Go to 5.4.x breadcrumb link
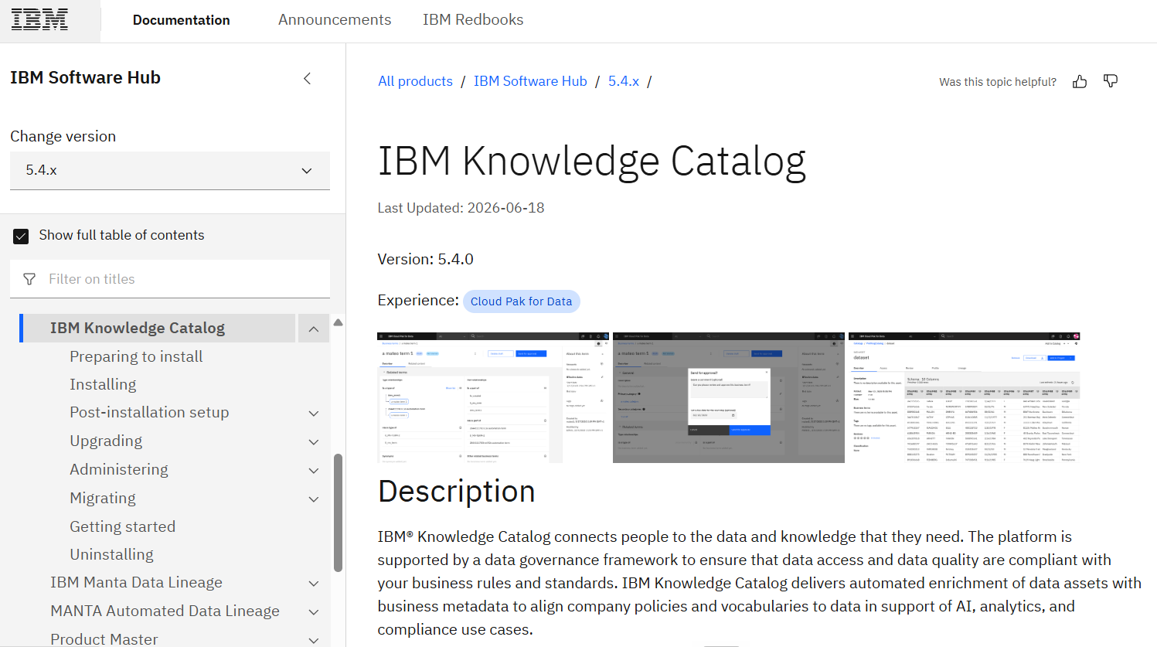 624,81
